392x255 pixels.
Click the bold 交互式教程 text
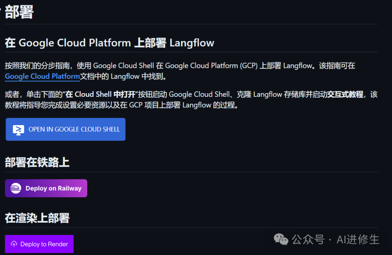[x=345, y=95]
